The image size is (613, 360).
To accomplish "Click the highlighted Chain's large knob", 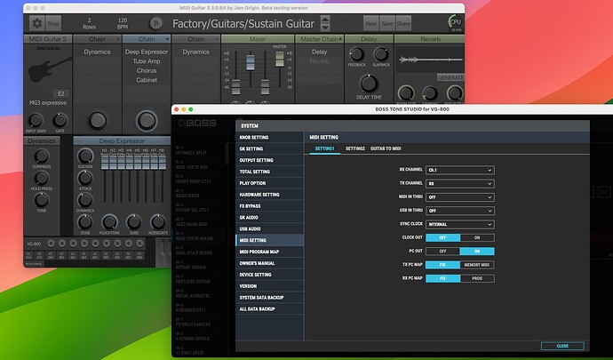I will (147, 121).
